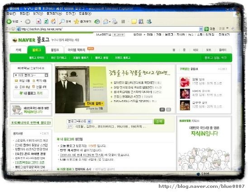The height and width of the screenshot is (196, 248).
Task: Open the 편집(E) menu
Action: coord(24,14)
